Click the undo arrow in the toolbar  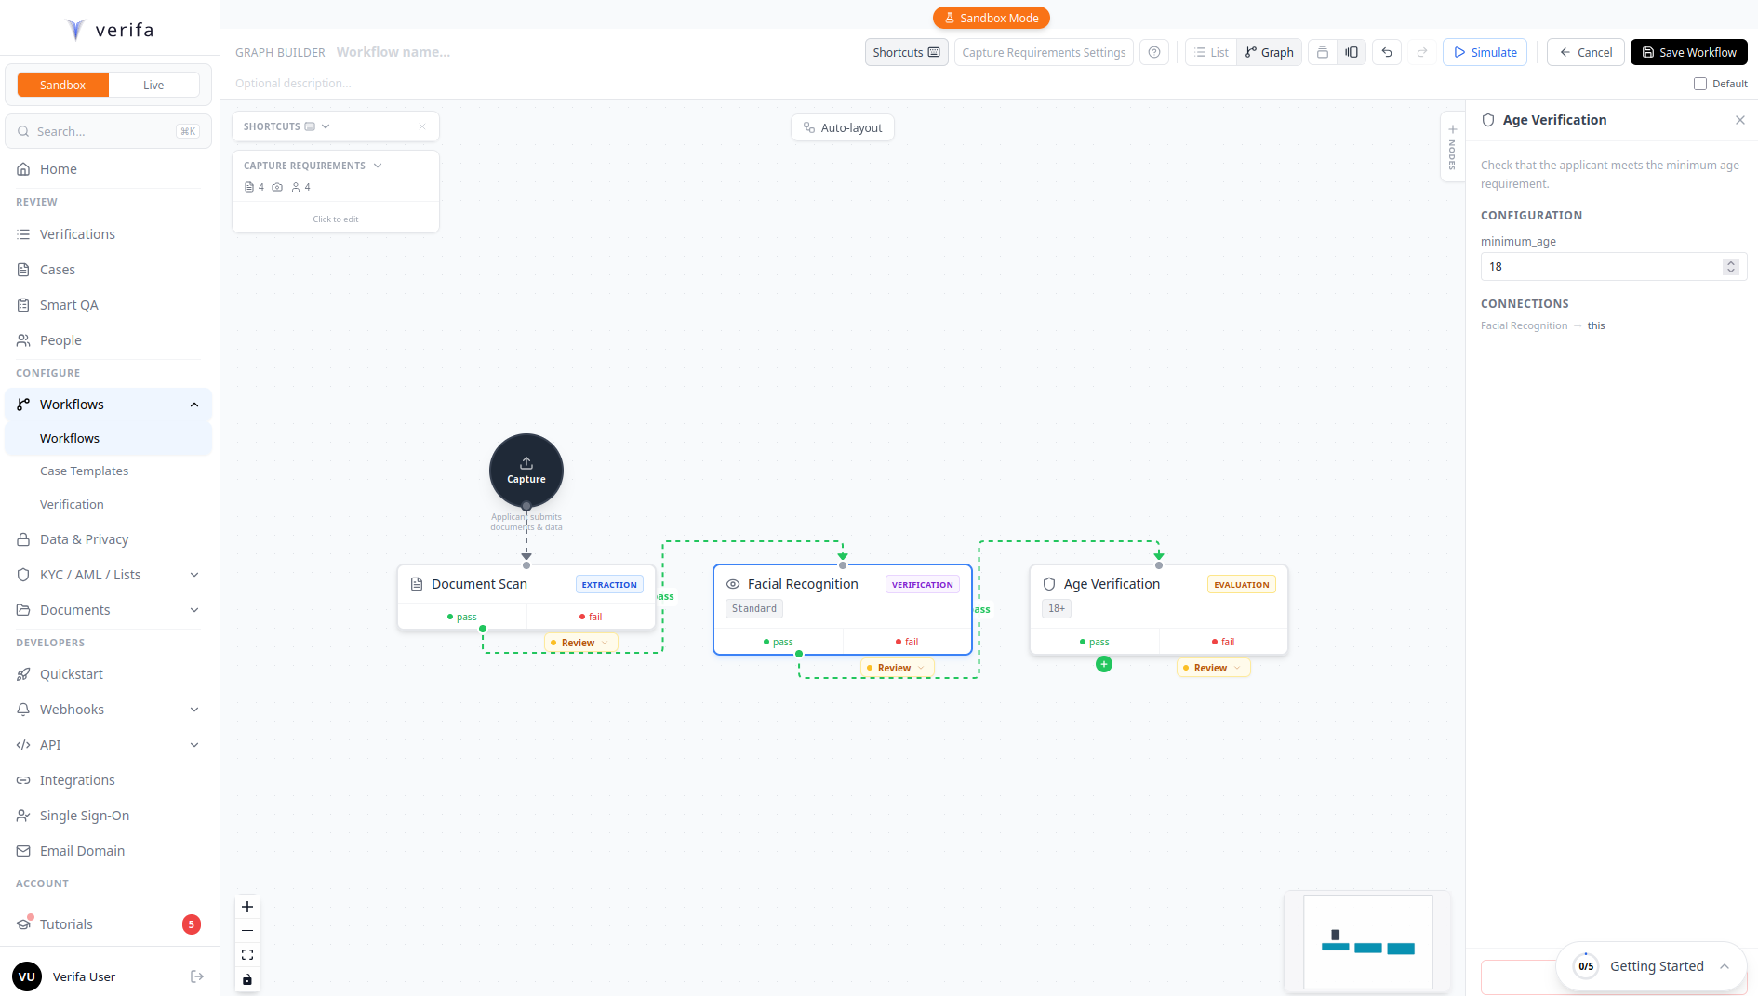pyautogui.click(x=1386, y=52)
